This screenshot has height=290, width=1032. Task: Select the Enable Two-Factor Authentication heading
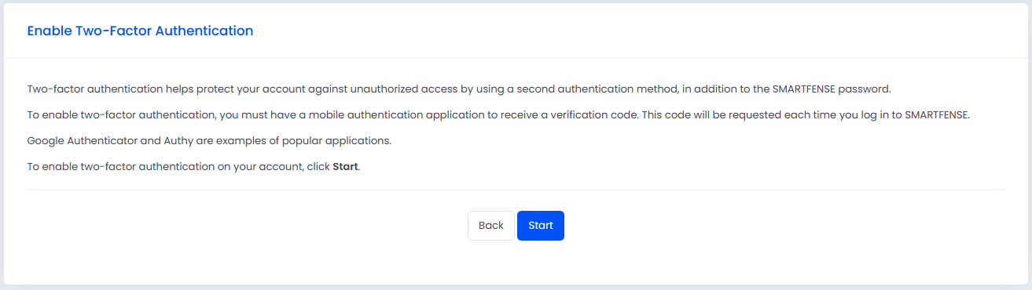(140, 31)
